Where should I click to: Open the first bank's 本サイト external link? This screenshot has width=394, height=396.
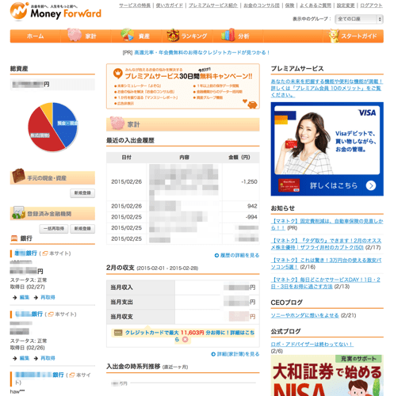point(56,253)
